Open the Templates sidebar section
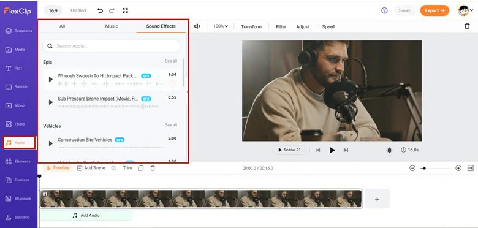 (18, 31)
